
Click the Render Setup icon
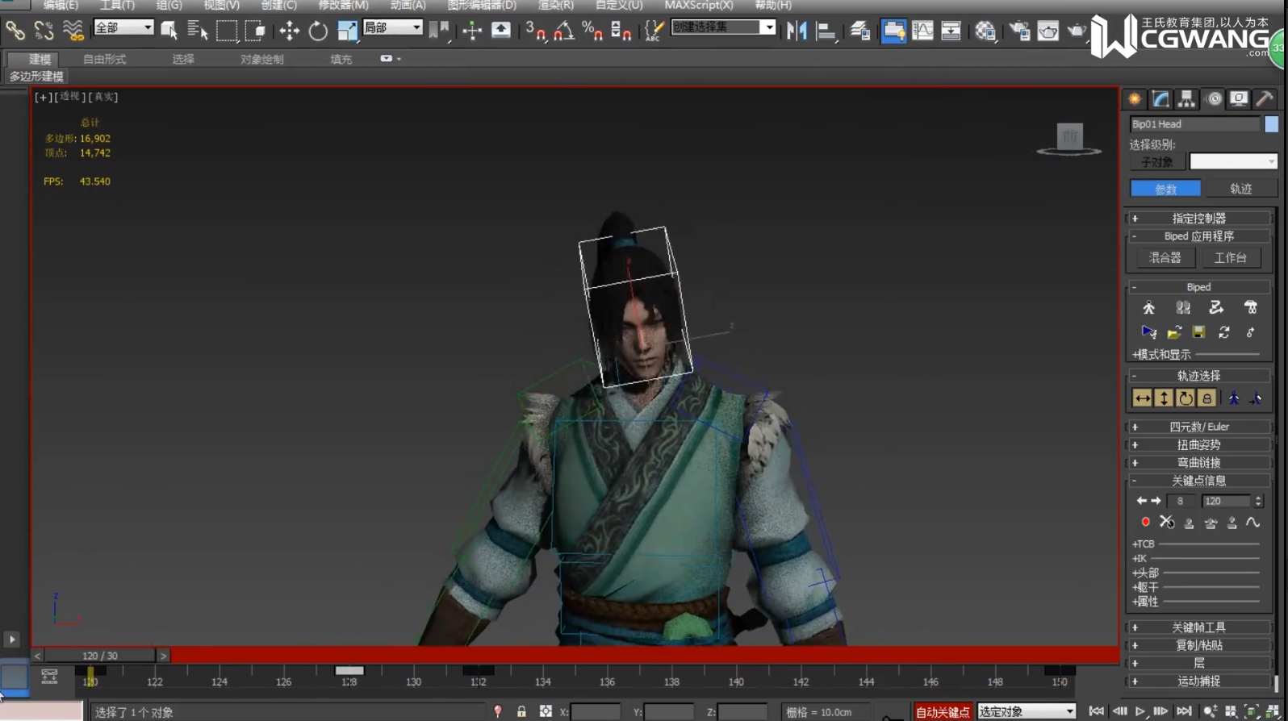pos(1019,31)
